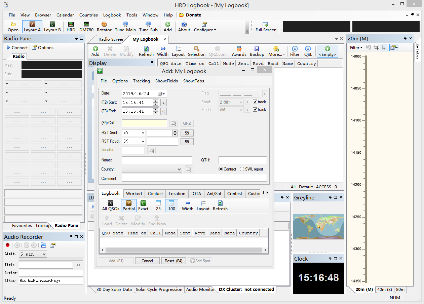Click the Audio Recorder progress bar

pyautogui.click(x=51, y=259)
